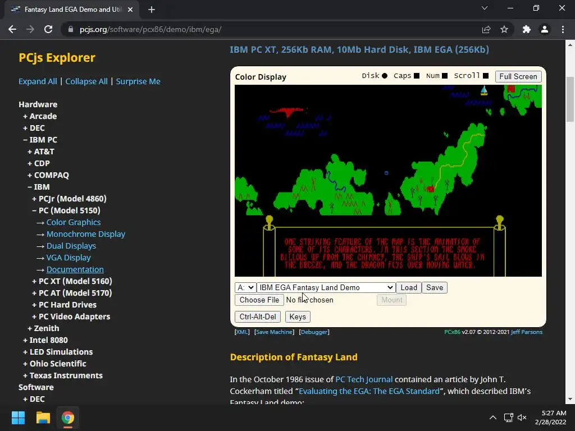Go back to the previous page
Image resolution: width=575 pixels, height=431 pixels.
pyautogui.click(x=12, y=29)
